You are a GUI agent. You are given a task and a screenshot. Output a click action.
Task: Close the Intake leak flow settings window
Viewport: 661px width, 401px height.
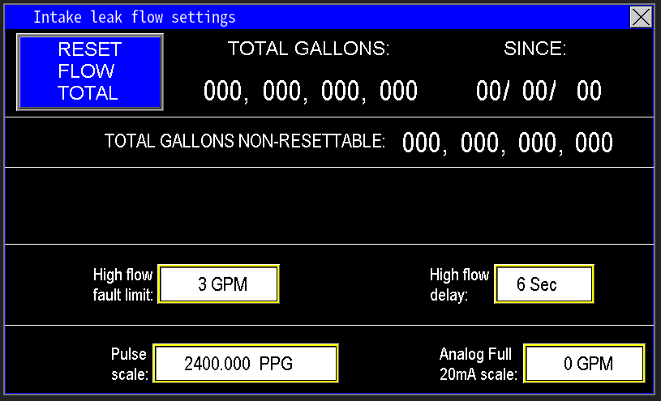pos(641,17)
